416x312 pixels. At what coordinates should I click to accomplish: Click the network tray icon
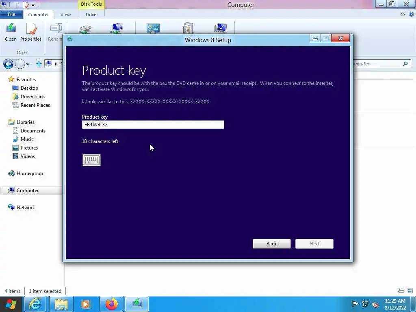pyautogui.click(x=365, y=304)
